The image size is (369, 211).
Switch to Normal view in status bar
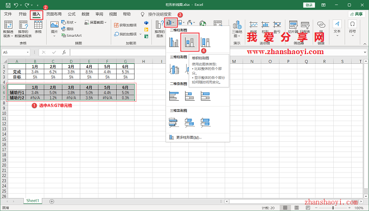coord(285,208)
